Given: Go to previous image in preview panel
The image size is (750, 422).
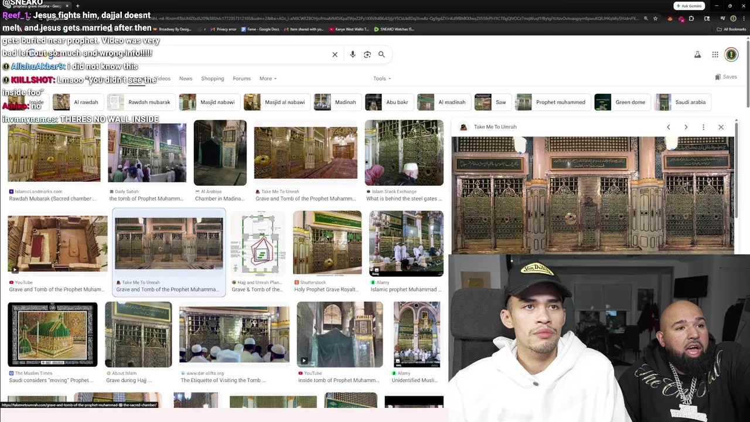Looking at the screenshot, I should tap(668, 127).
